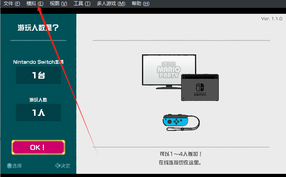Click the 选择 stick hint icon

[x=9, y=166]
